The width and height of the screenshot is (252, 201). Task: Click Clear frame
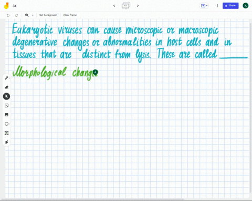70,15
